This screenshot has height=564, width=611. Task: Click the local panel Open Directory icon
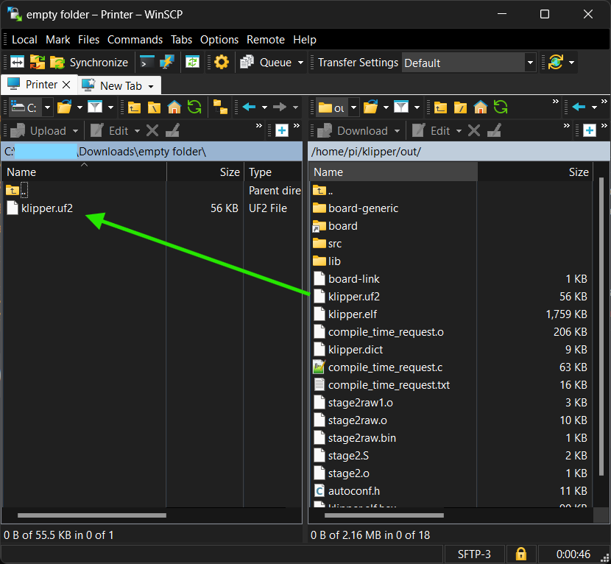[64, 107]
